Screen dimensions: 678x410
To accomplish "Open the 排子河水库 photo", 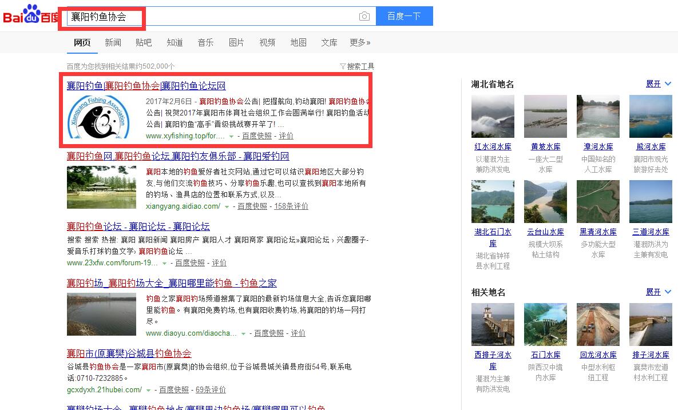I will click(651, 324).
